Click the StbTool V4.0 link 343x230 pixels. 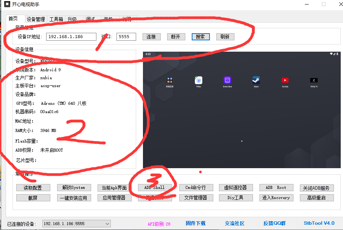(x=319, y=223)
